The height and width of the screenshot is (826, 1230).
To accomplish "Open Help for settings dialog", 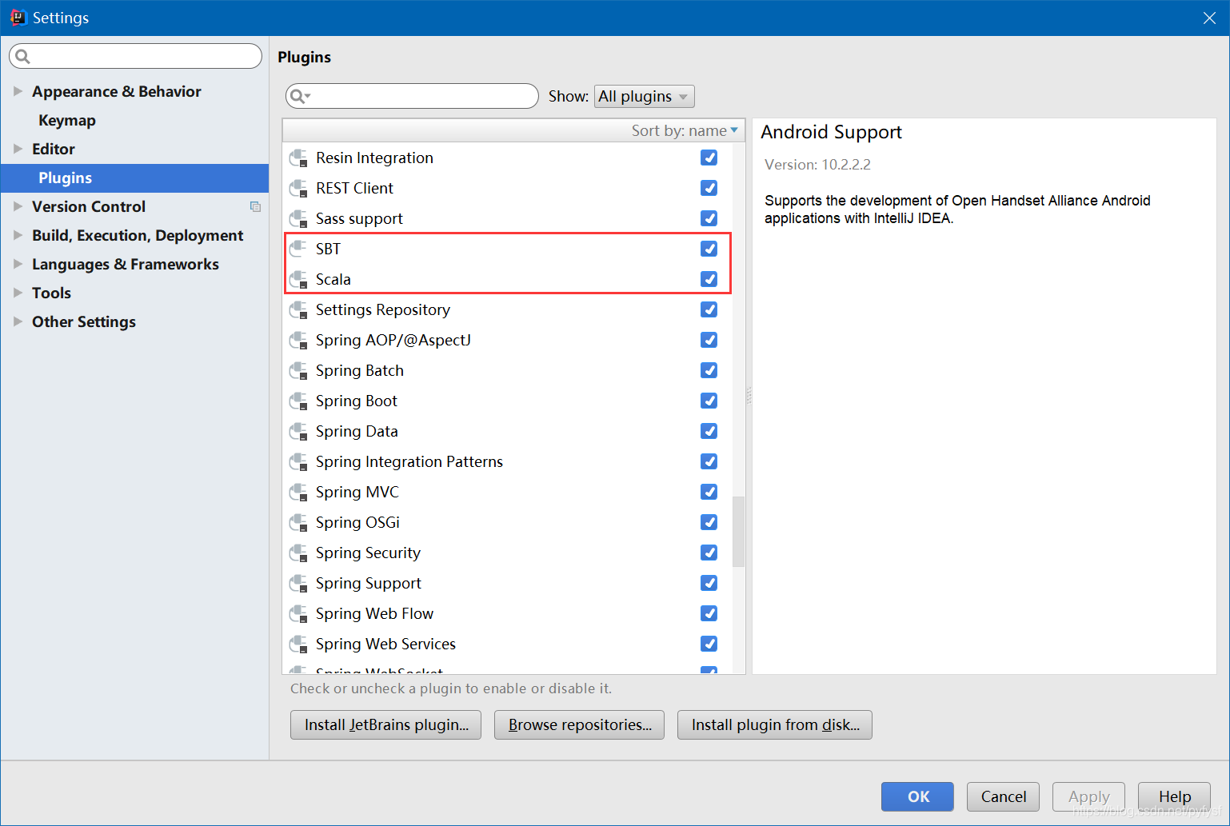I will click(x=1174, y=796).
